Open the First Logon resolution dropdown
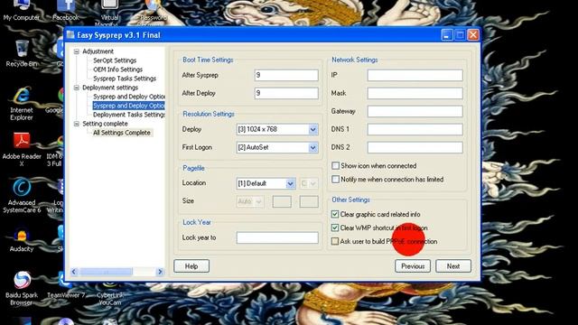 pyautogui.click(x=313, y=147)
